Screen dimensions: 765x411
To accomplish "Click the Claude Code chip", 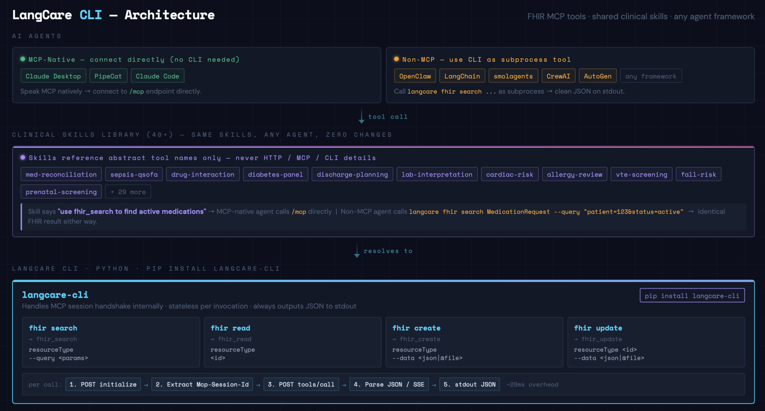I will point(157,76).
